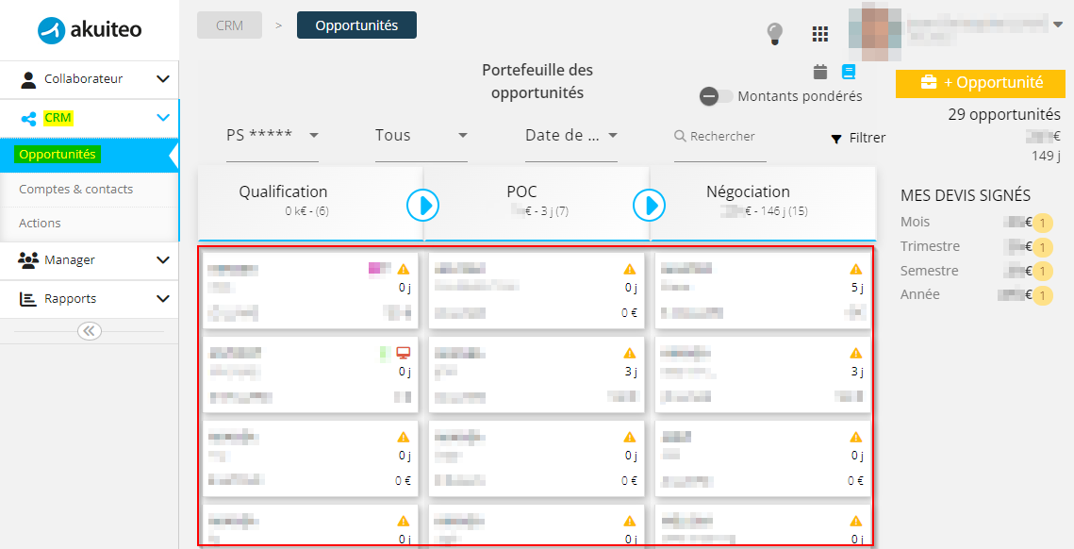Open the Date de ... sort dropdown
This screenshot has height=549, width=1074.
pos(571,136)
